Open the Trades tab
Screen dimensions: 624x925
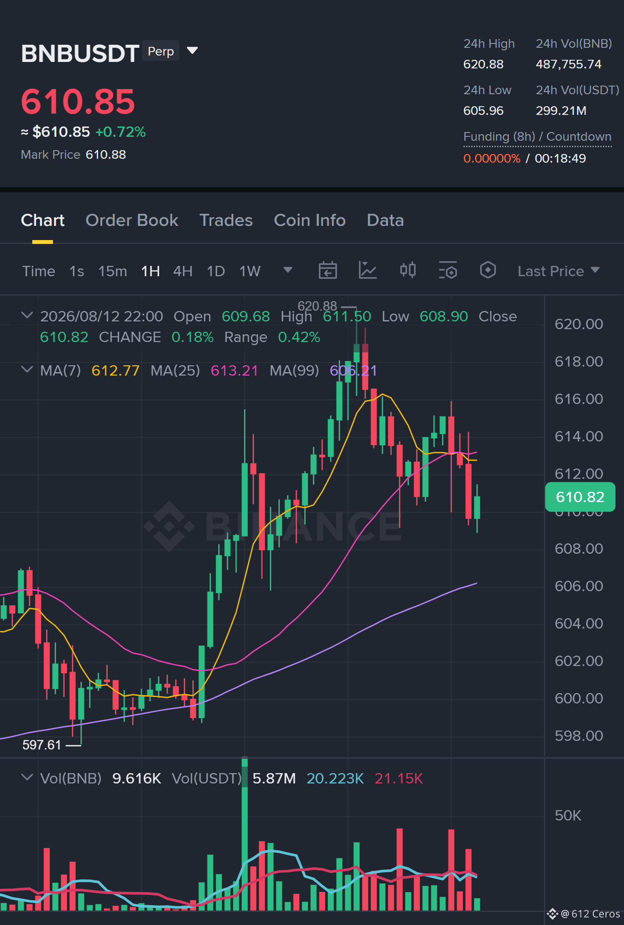[226, 220]
